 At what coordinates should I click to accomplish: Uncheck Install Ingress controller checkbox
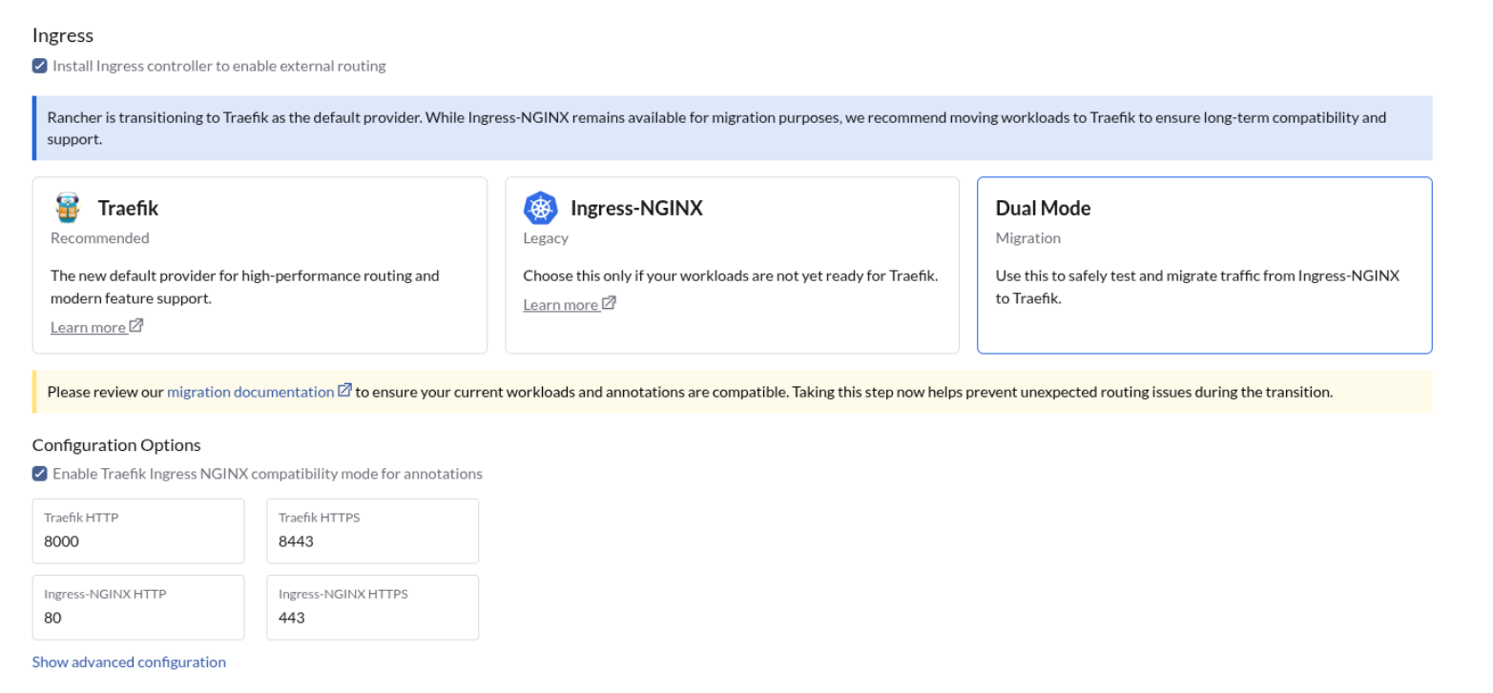[x=39, y=66]
